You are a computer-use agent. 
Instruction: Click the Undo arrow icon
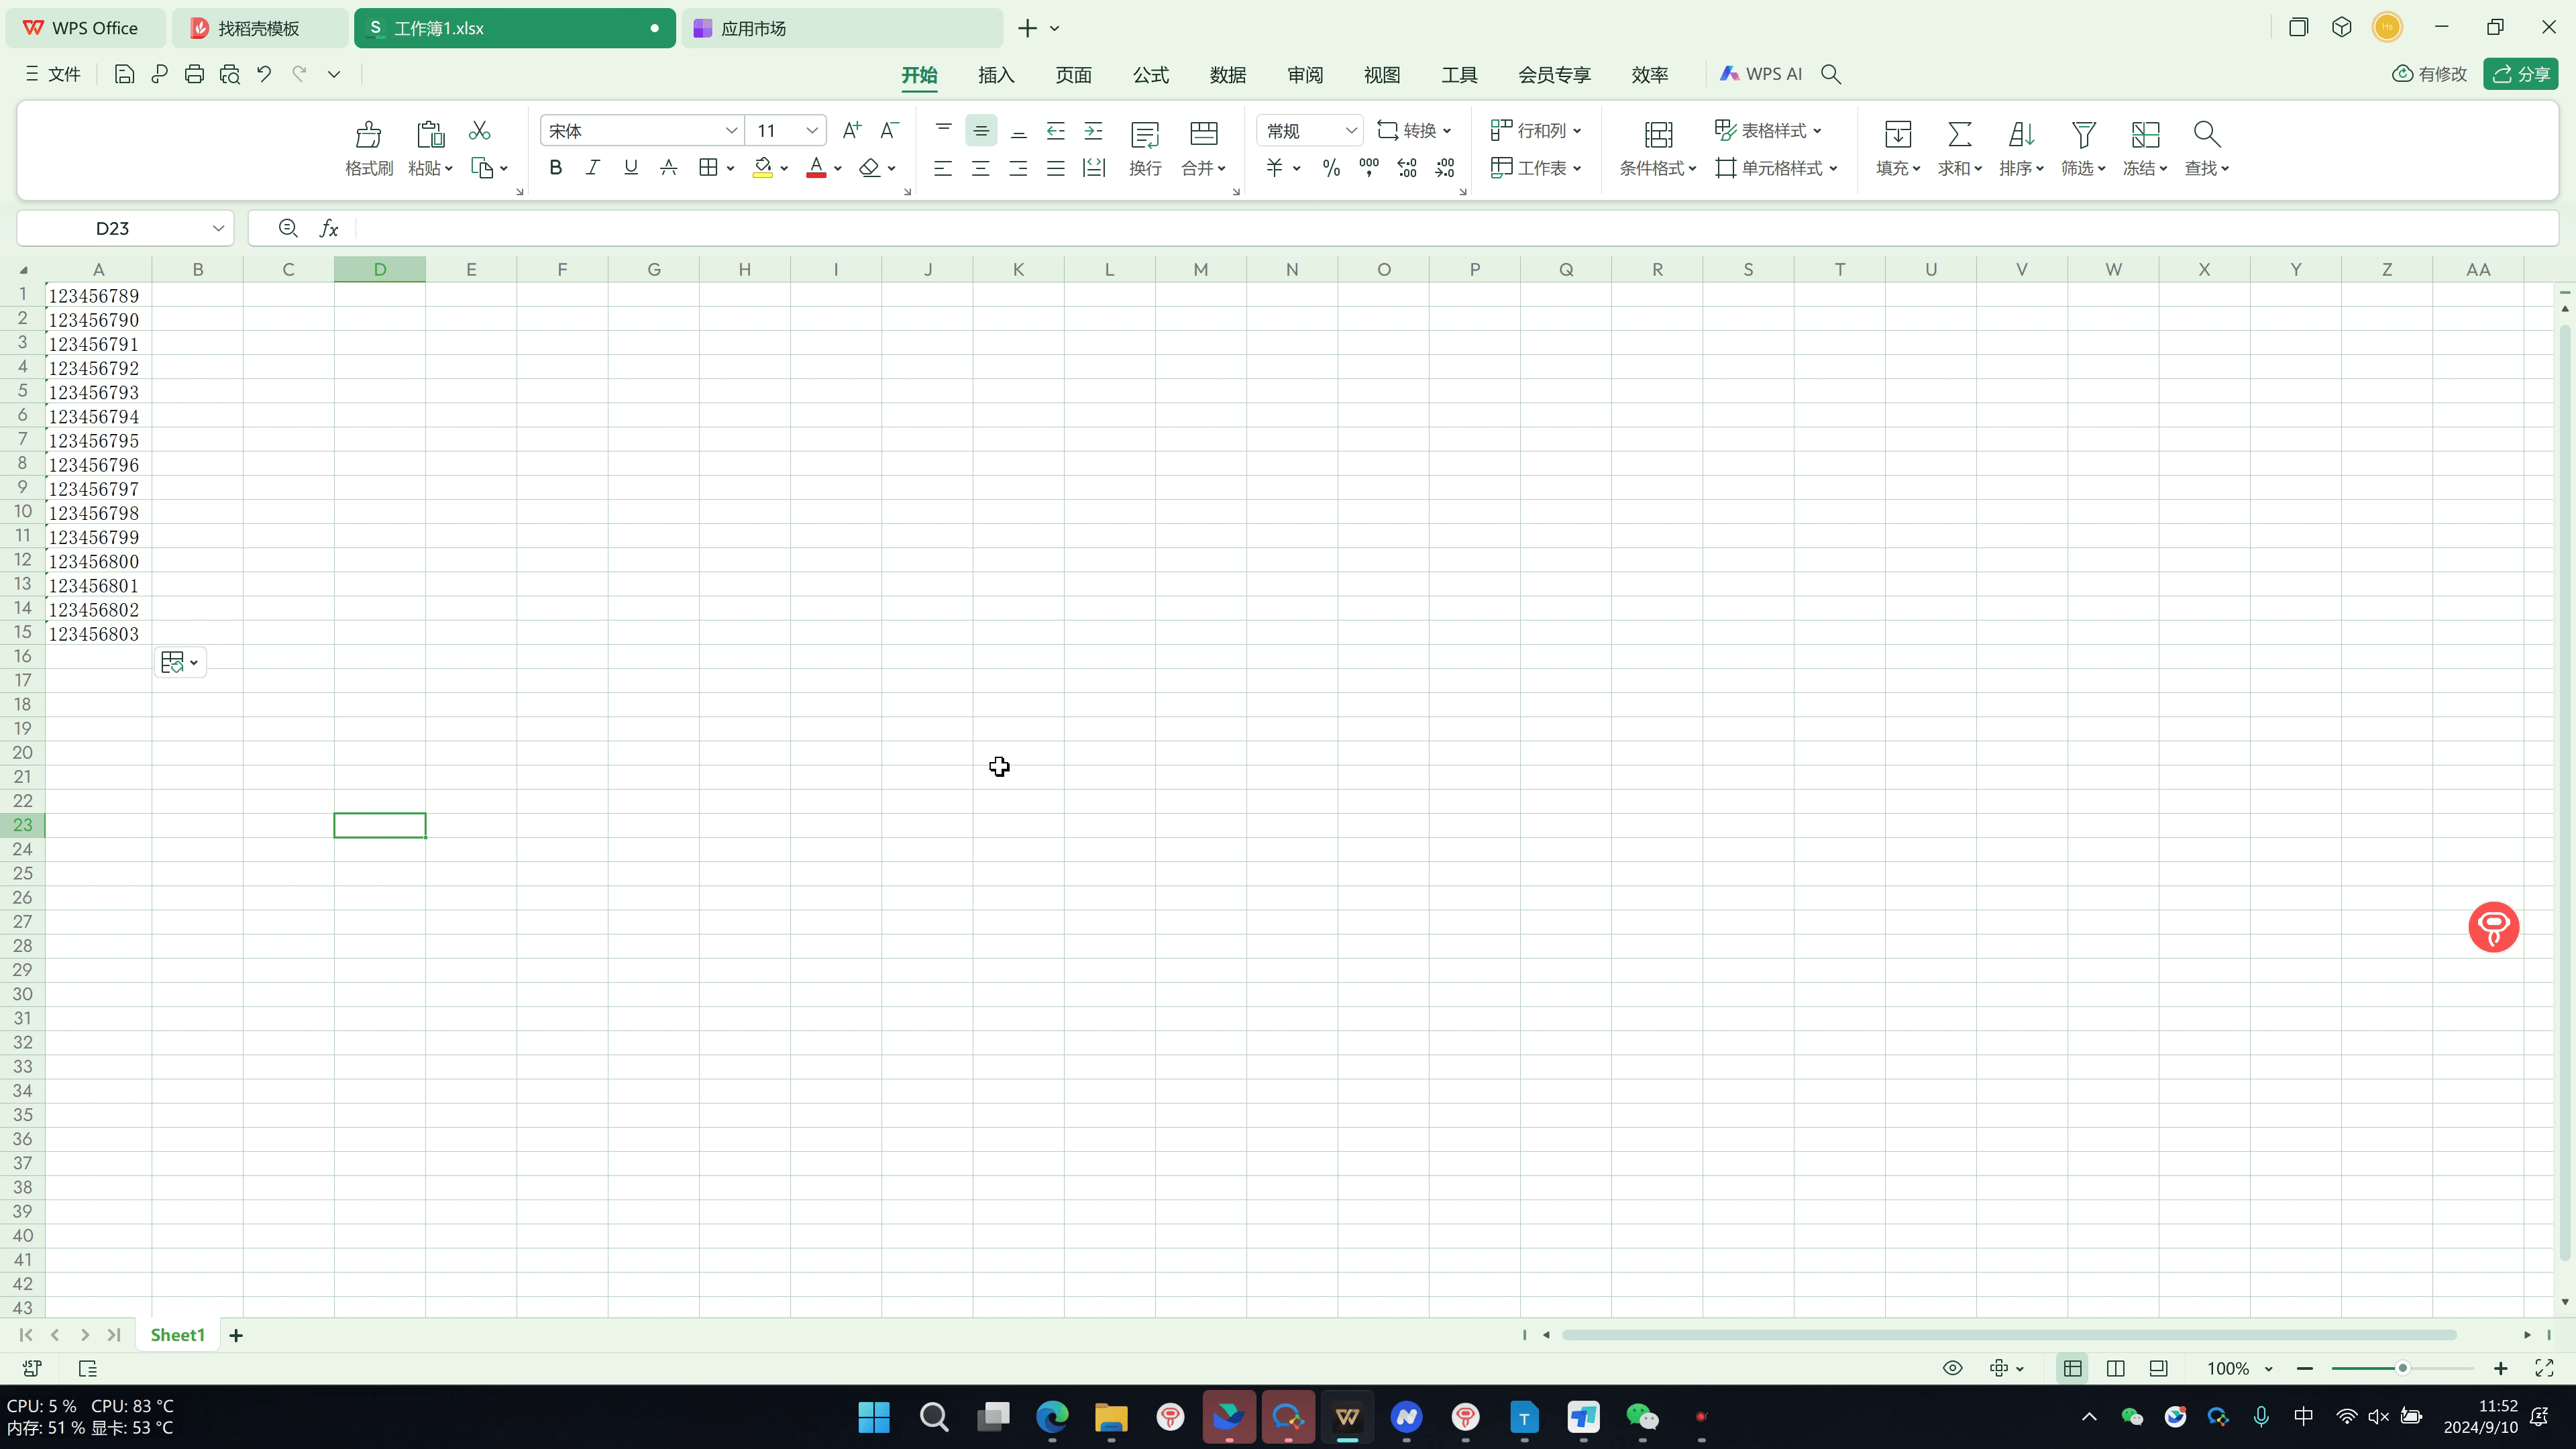pos(264,74)
